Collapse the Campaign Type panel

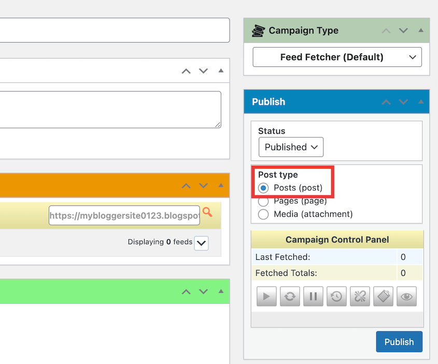(x=421, y=31)
